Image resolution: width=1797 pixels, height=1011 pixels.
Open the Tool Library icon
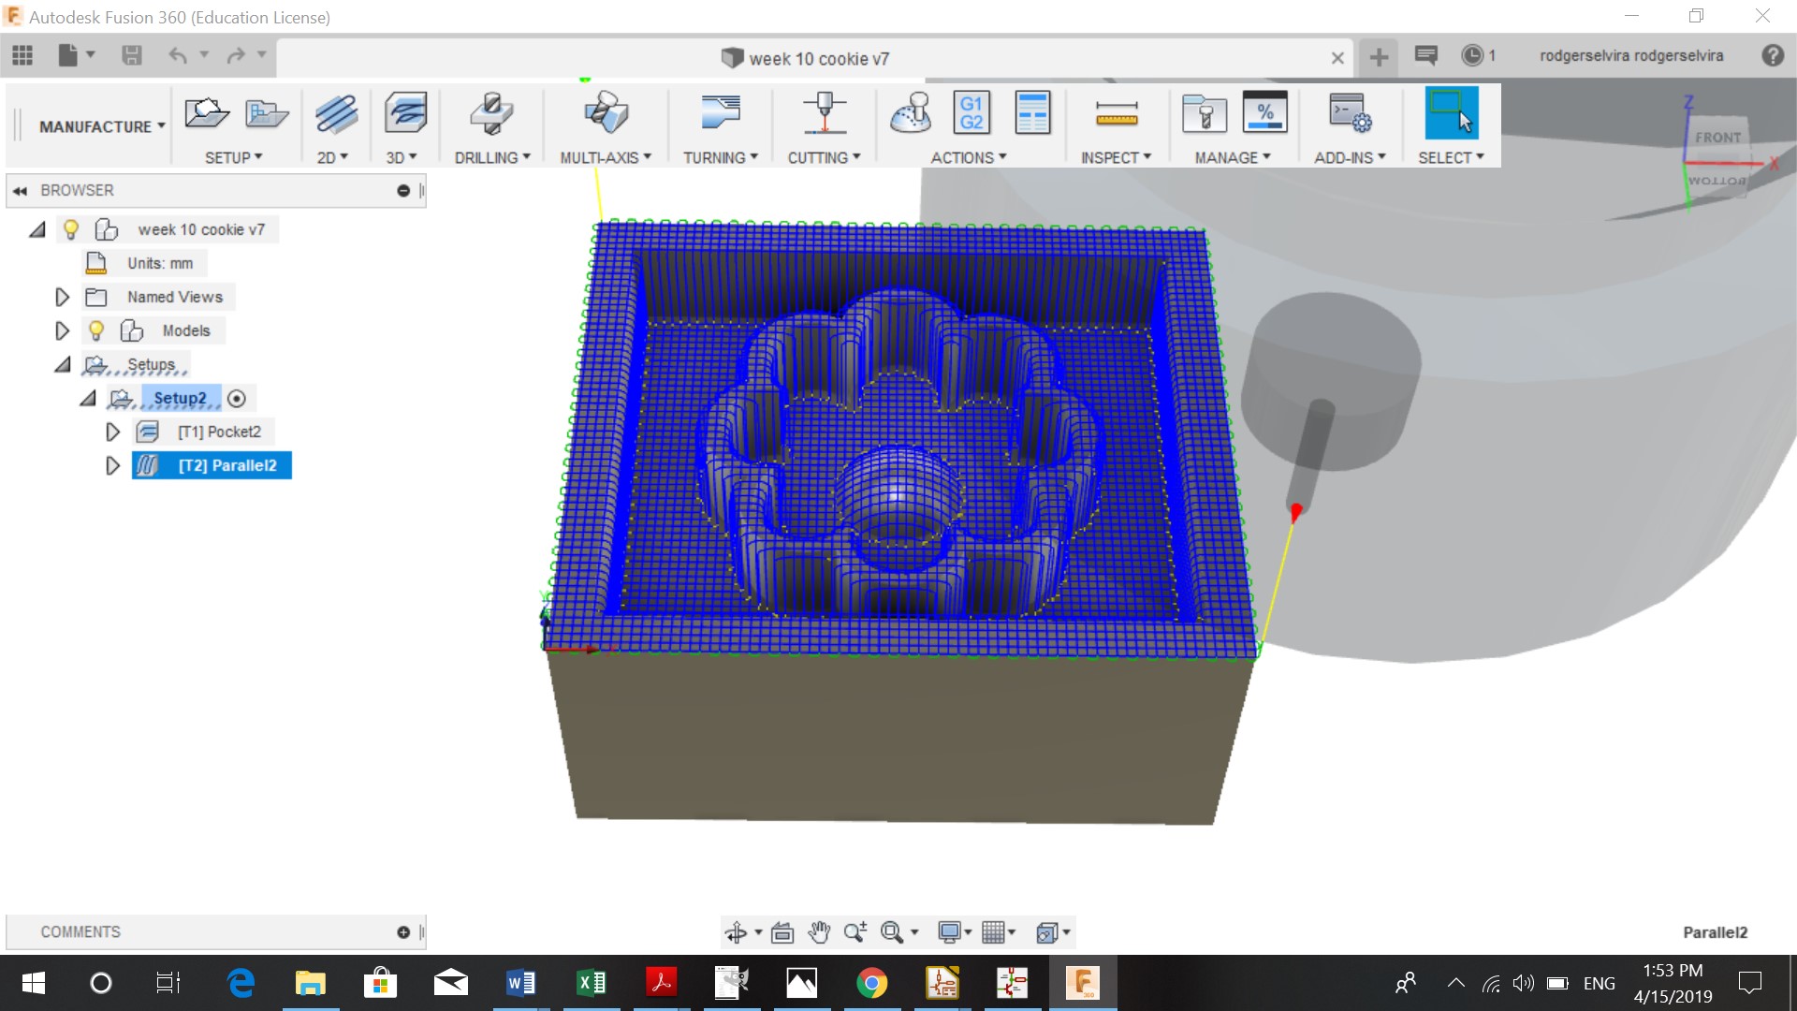click(1204, 114)
